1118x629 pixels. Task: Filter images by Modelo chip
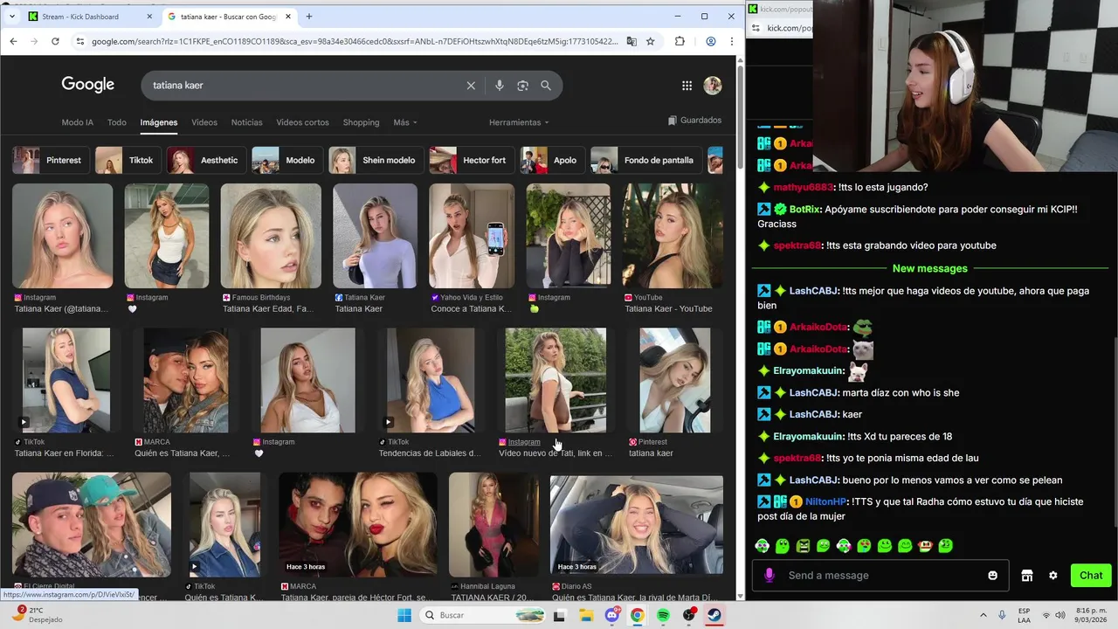[286, 160]
